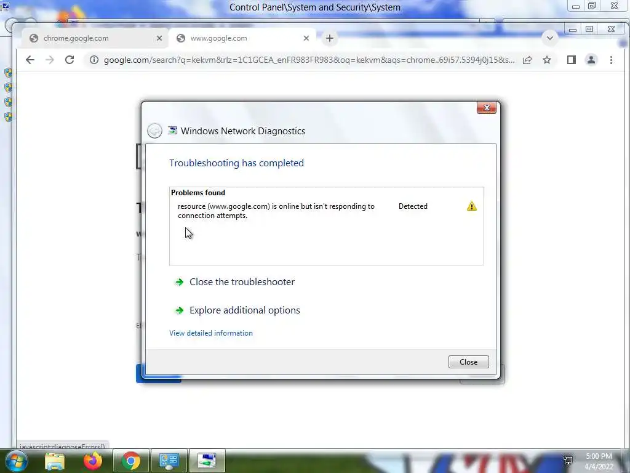Close the chrome.google.com tab

[x=159, y=38]
